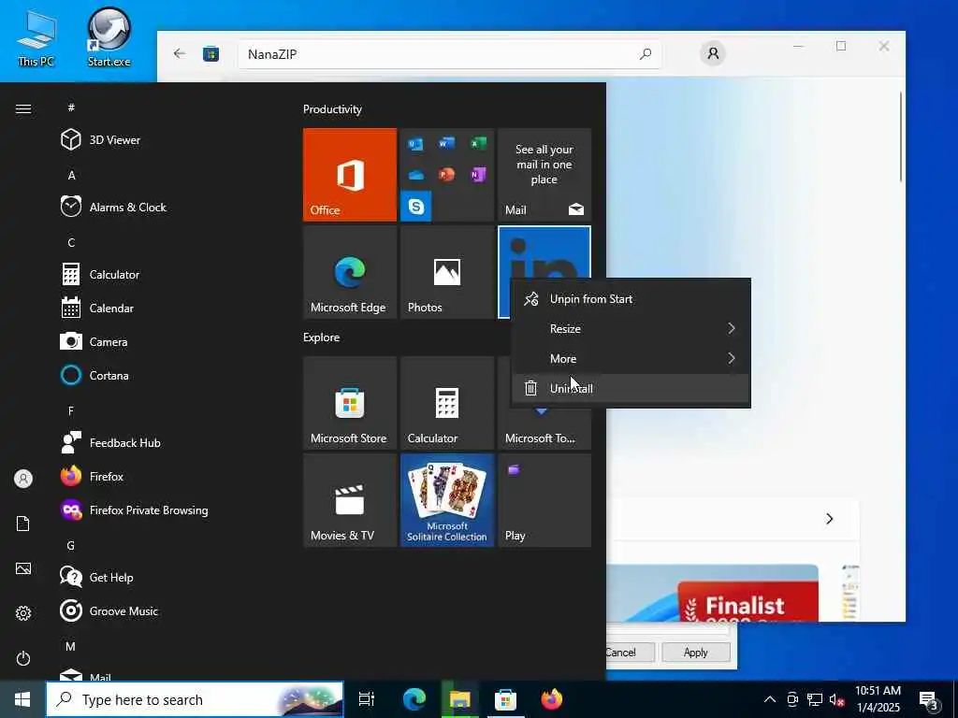This screenshot has width=958, height=718.
Task: Open the user account icon in Start sidebar
Action: tap(23, 479)
